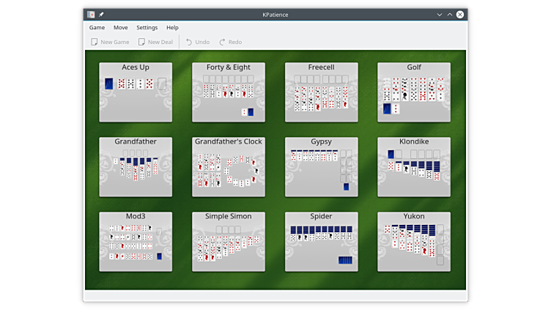Open the Game menu
Viewport: 551px width, 310px height.
[x=97, y=28]
